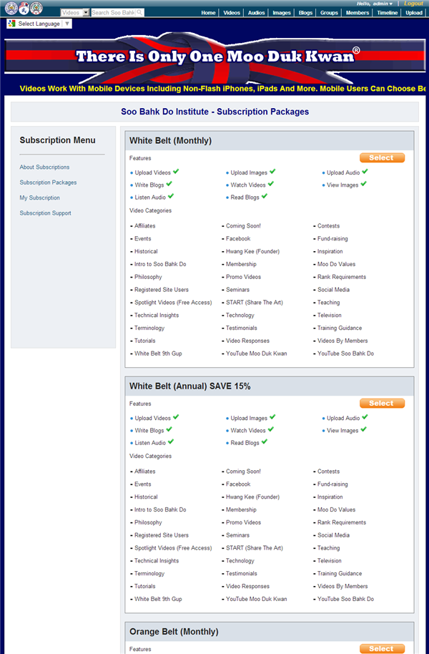Select the White Belt (Annual) package
Image resolution: width=429 pixels, height=654 pixels.
click(382, 404)
